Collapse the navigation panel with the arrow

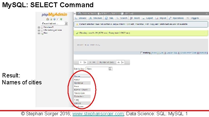[x=75, y=14]
